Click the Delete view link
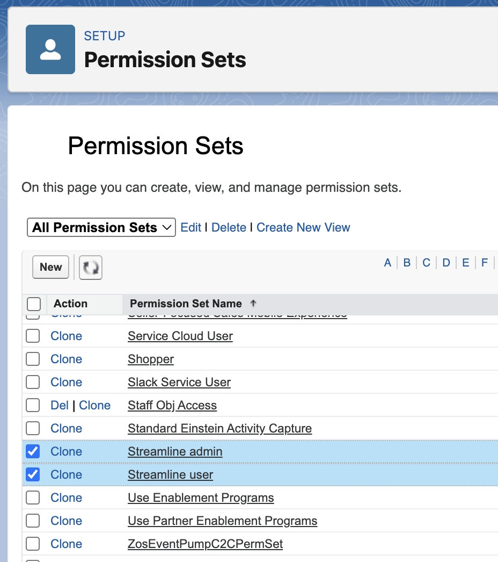Screen dimensions: 498x562 229,227
